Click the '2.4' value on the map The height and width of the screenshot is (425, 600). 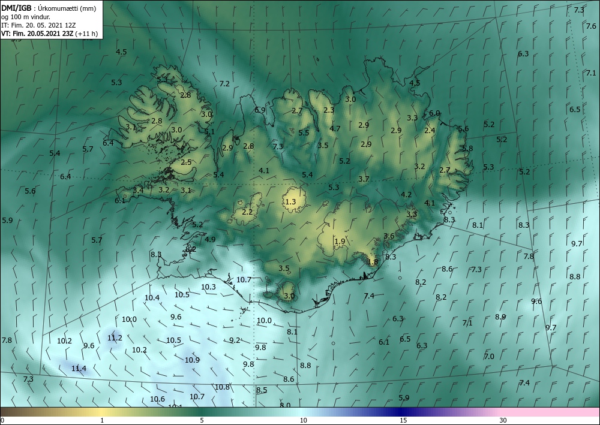click(x=430, y=130)
